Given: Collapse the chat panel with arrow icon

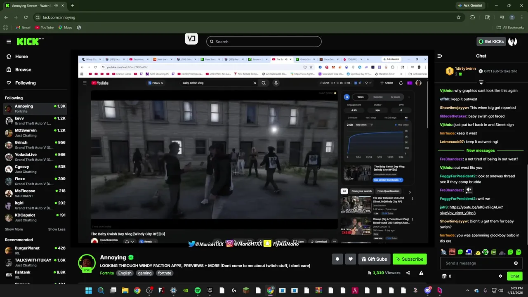Looking at the screenshot, I should point(440,56).
